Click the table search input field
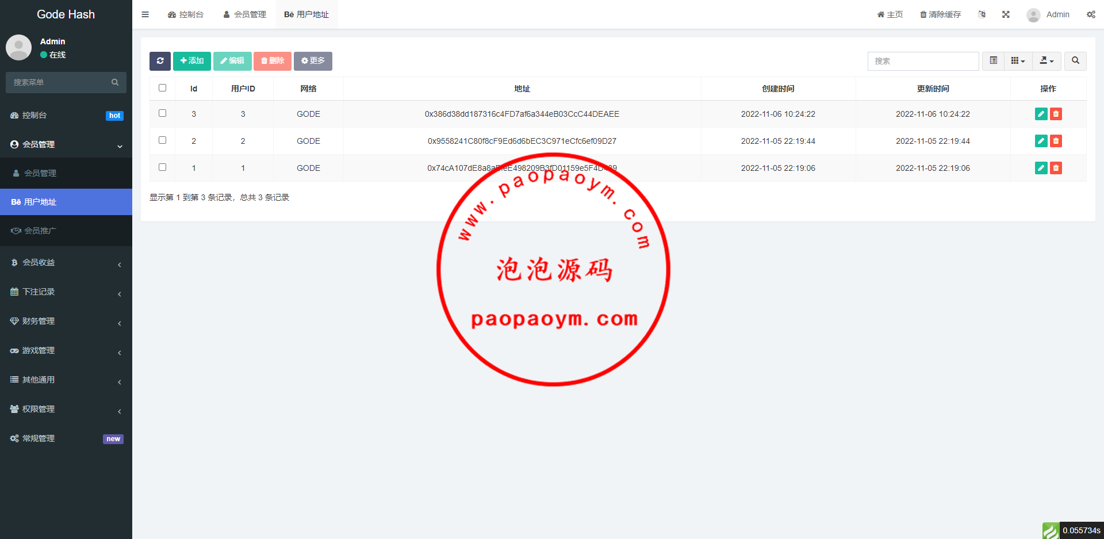 click(923, 61)
